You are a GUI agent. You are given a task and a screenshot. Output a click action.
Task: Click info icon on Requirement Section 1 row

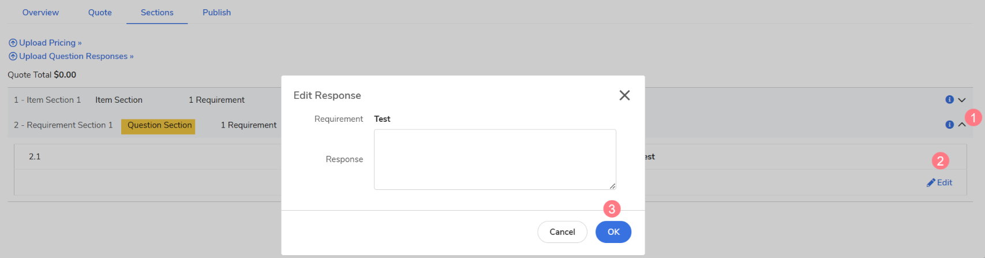pyautogui.click(x=949, y=125)
